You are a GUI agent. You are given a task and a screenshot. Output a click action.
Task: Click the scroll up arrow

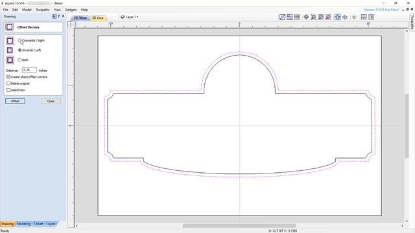(x=407, y=31)
